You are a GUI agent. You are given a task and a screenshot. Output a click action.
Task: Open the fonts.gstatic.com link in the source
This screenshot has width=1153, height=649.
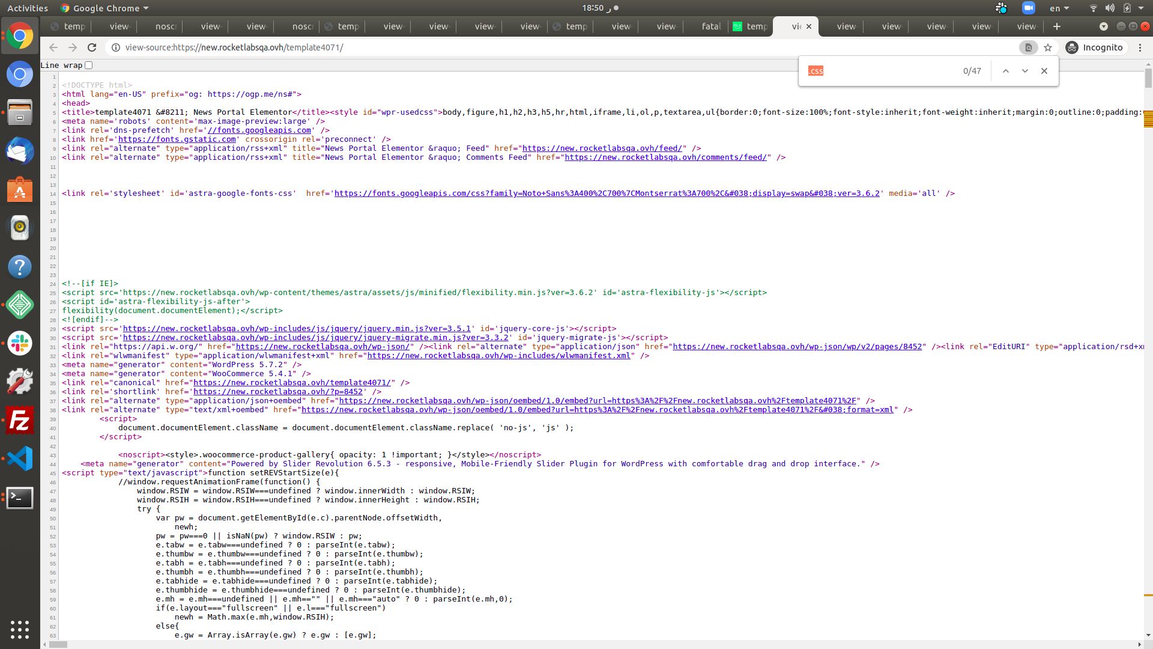click(177, 139)
